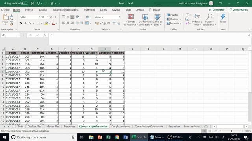The width and height of the screenshot is (252, 141).
Task: Adjust the zoom slider handle
Action: 232,131
